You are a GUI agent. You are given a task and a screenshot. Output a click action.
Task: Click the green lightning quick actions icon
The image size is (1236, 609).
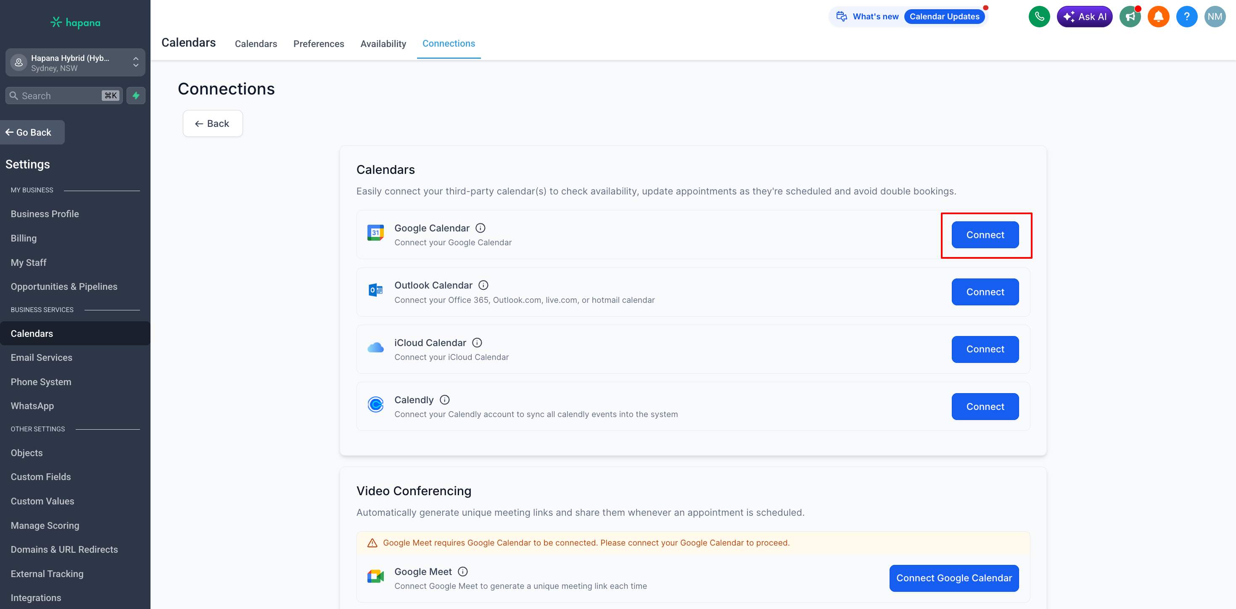coord(136,95)
